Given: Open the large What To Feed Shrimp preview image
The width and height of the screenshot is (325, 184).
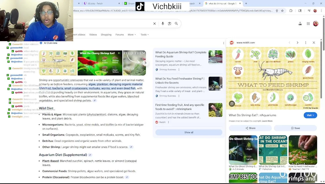Looking at the screenshot, I should coord(273,78).
